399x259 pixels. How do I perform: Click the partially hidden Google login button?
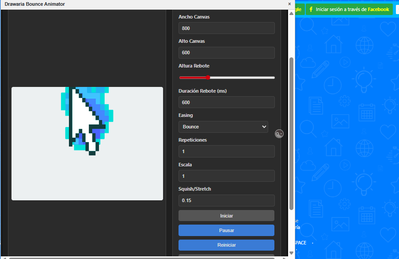[299, 9]
